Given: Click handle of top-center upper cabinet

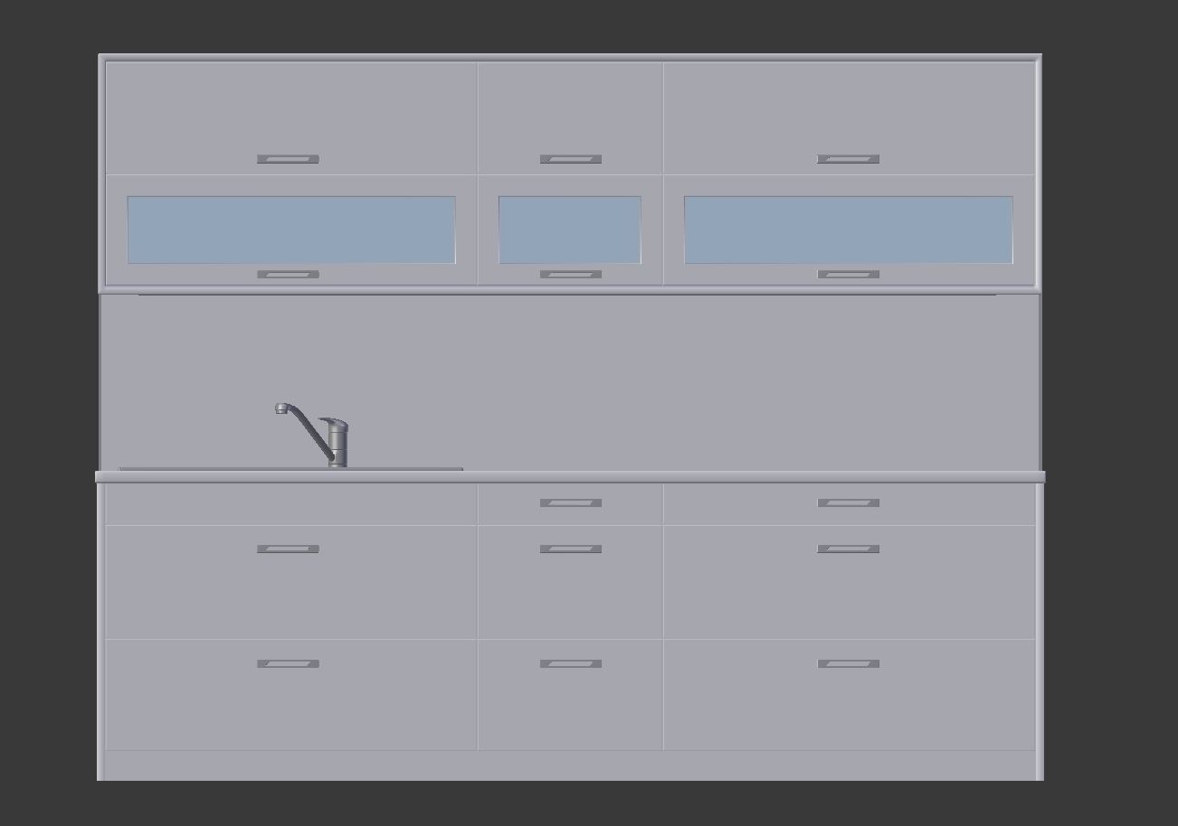Looking at the screenshot, I should pos(571,159).
